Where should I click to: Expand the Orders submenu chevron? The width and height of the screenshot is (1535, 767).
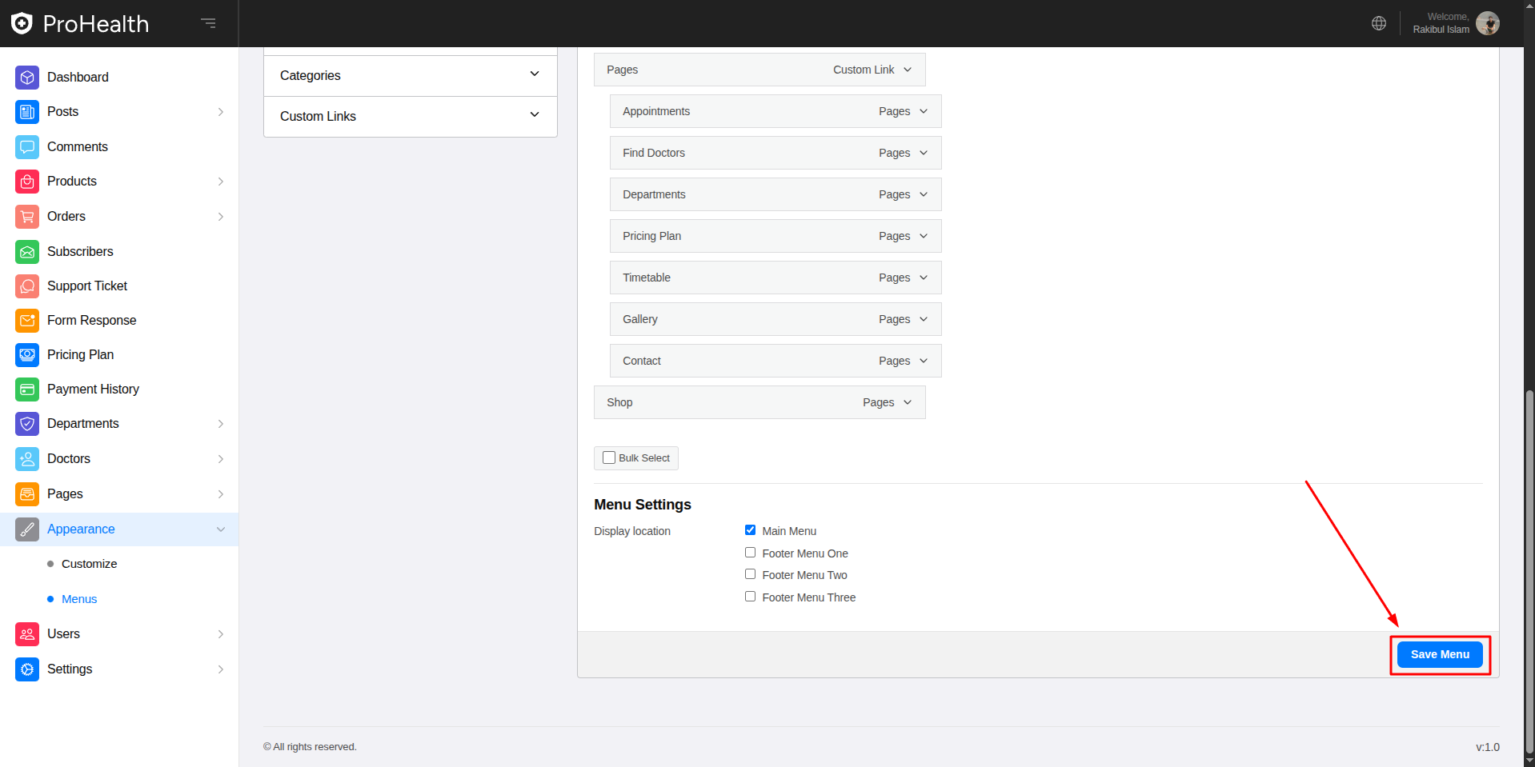coord(221,217)
